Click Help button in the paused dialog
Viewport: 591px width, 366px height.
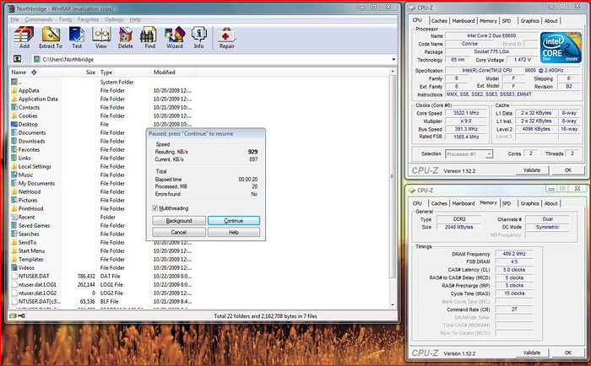(234, 232)
